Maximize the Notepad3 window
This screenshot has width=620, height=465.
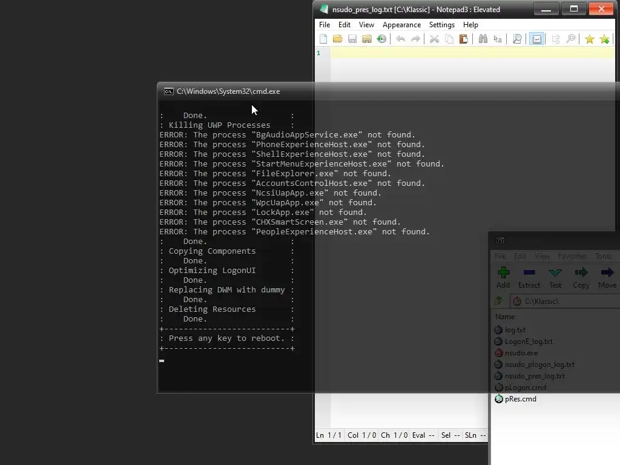[574, 8]
